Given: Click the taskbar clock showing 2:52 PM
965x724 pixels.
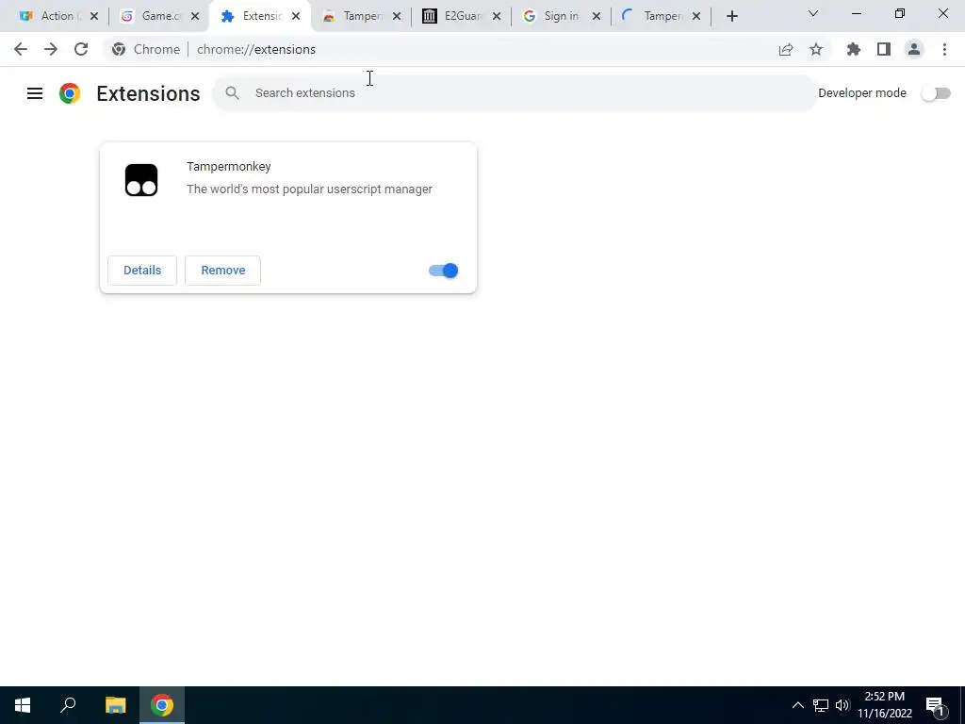Looking at the screenshot, I should [884, 705].
